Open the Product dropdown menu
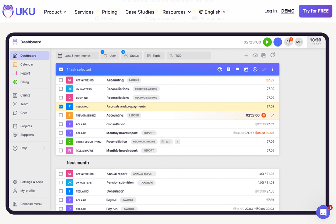Image resolution: width=336 pixels, height=224 pixels. pyautogui.click(x=55, y=12)
